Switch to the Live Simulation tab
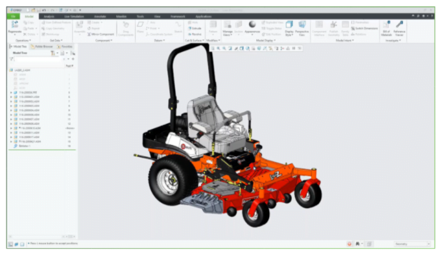 coord(74,16)
